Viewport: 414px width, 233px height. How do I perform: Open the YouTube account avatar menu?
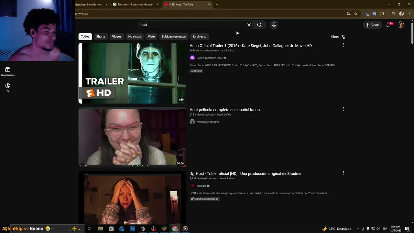point(401,25)
